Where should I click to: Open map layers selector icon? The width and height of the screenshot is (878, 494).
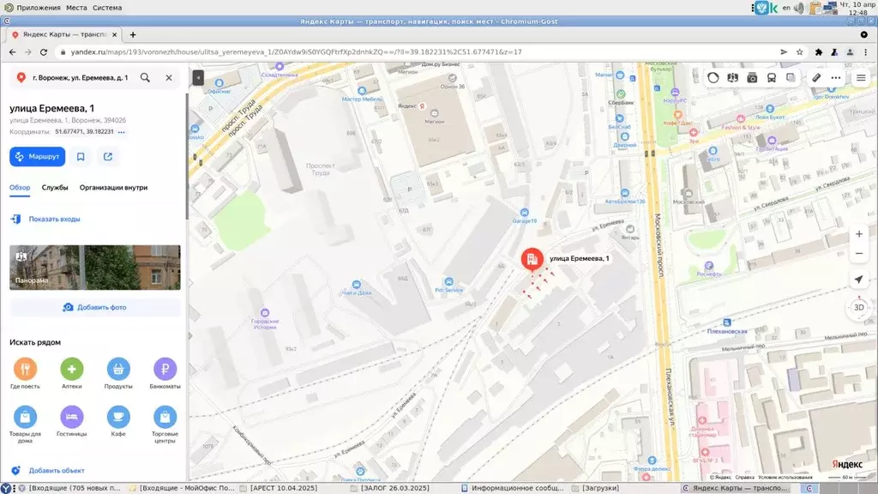(791, 78)
